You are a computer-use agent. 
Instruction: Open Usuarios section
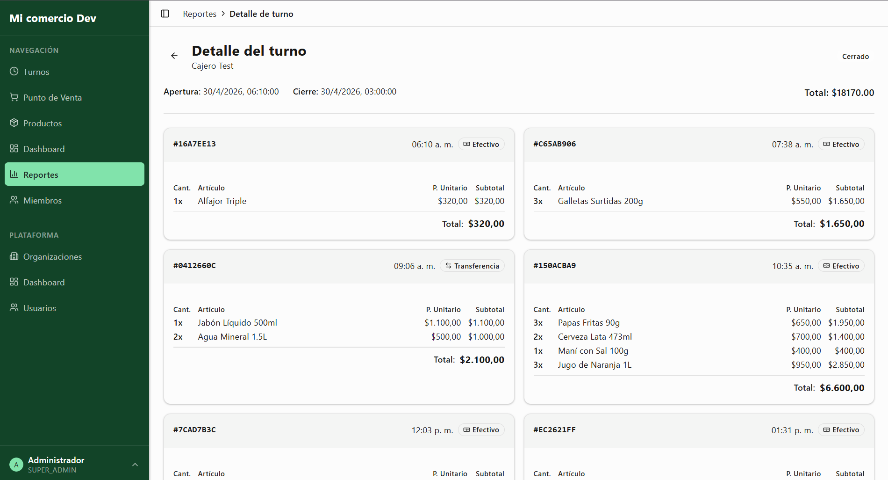(x=74, y=308)
